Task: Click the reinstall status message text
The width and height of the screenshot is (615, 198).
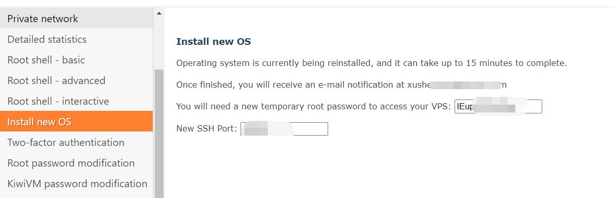Action: 371,63
